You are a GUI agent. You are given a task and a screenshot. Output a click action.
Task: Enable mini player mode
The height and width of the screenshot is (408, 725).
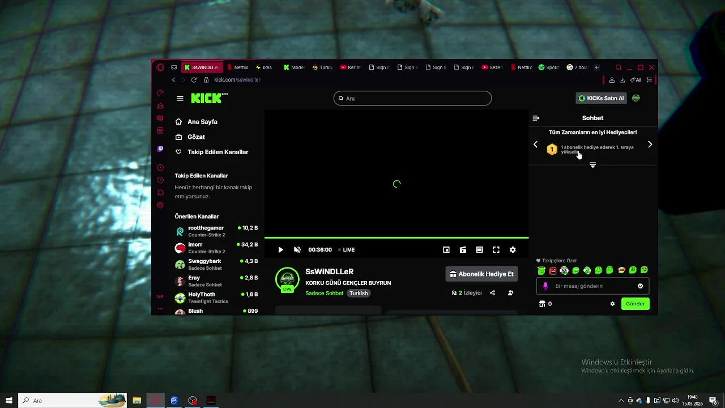tap(446, 250)
